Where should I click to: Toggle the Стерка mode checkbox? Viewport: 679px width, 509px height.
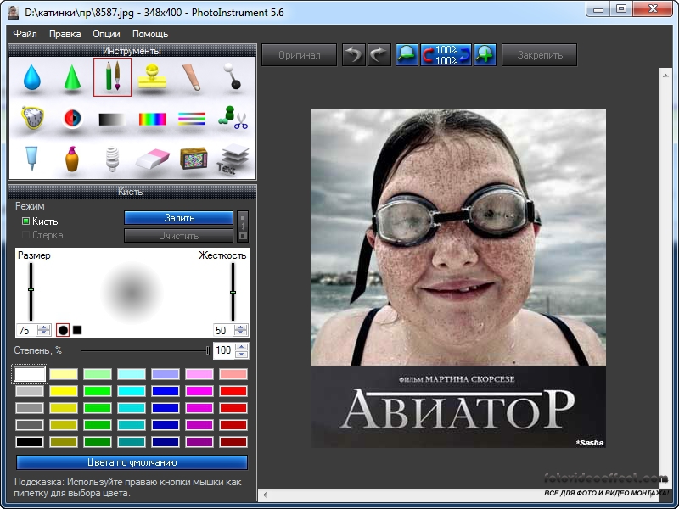click(x=25, y=235)
